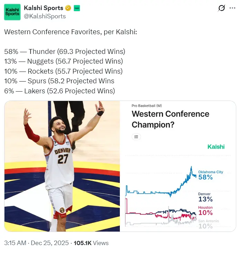Select the Oklahoma City 58% chart label
This screenshot has height=253, width=239.
(210, 175)
